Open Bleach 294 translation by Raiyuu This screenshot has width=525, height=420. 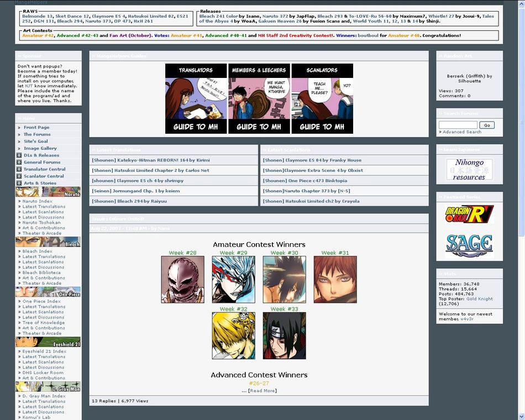(x=129, y=201)
